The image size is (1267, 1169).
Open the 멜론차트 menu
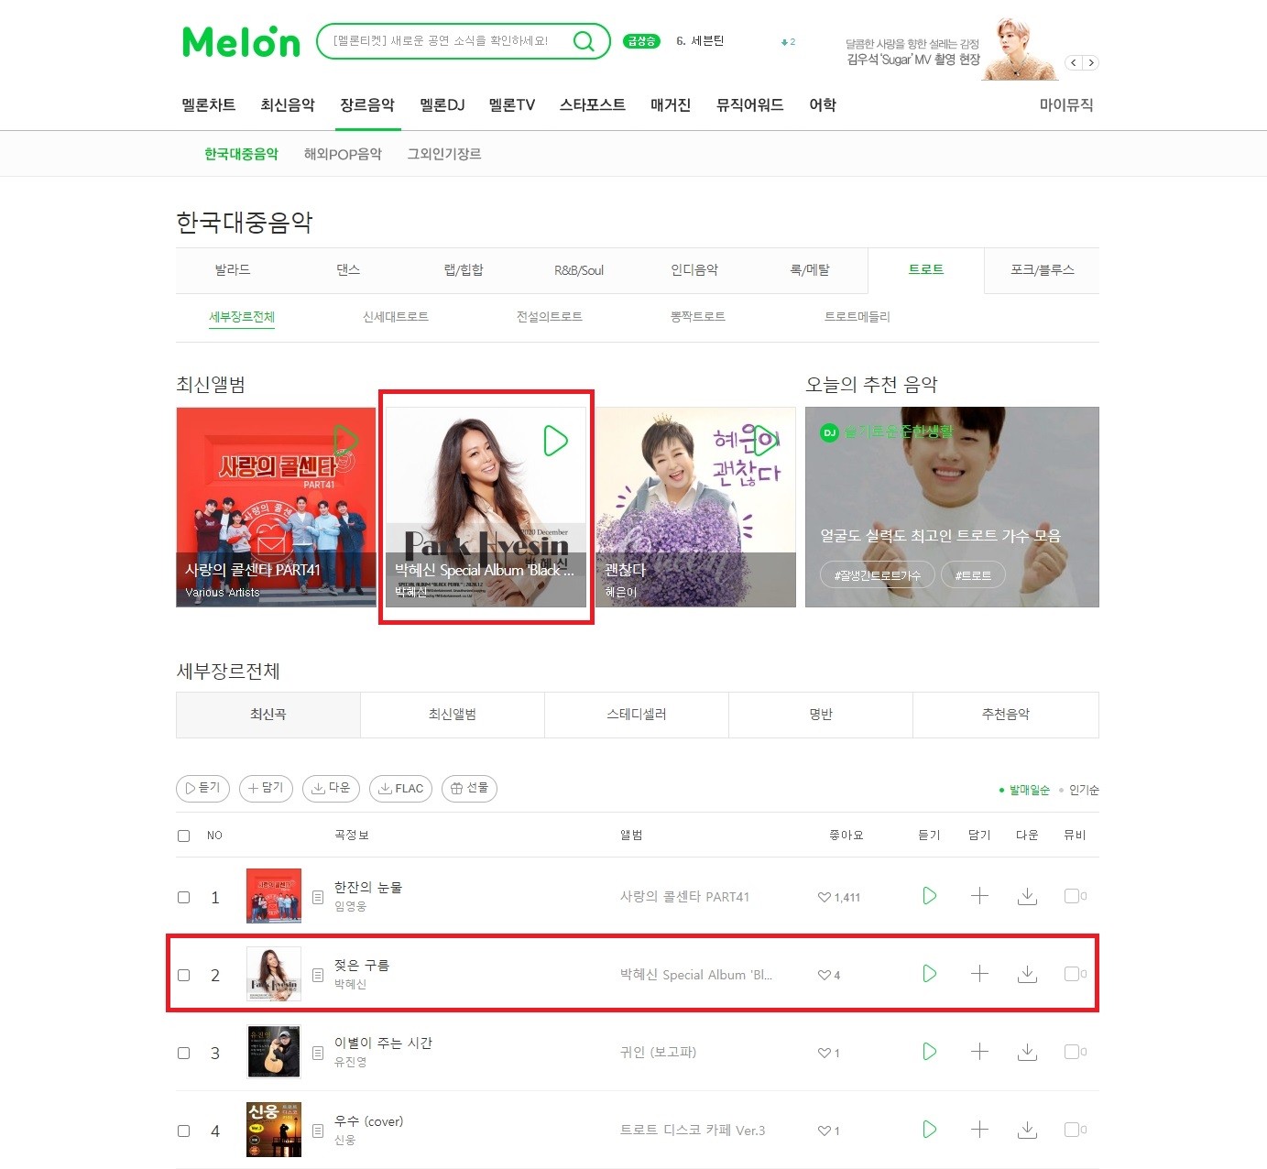point(209,105)
